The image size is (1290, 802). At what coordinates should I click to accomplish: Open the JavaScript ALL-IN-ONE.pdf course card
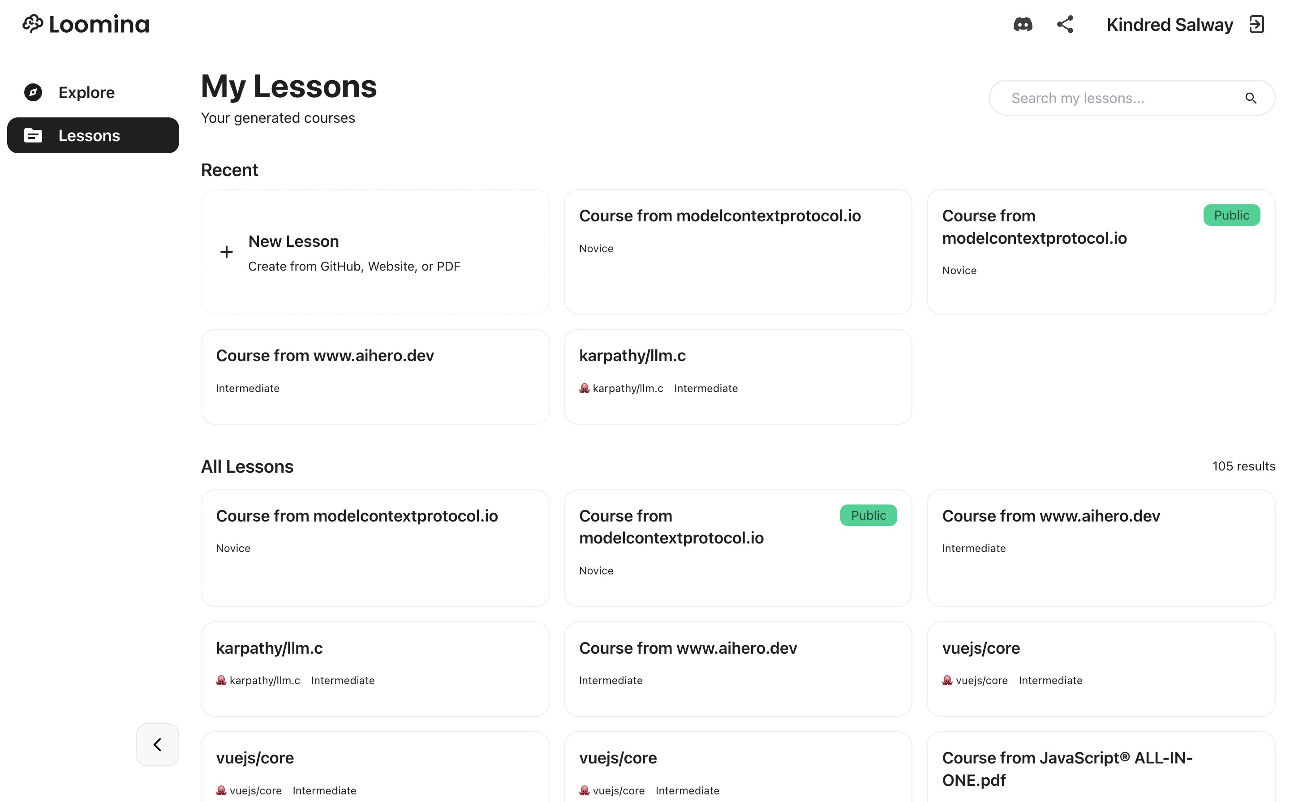(x=1101, y=767)
